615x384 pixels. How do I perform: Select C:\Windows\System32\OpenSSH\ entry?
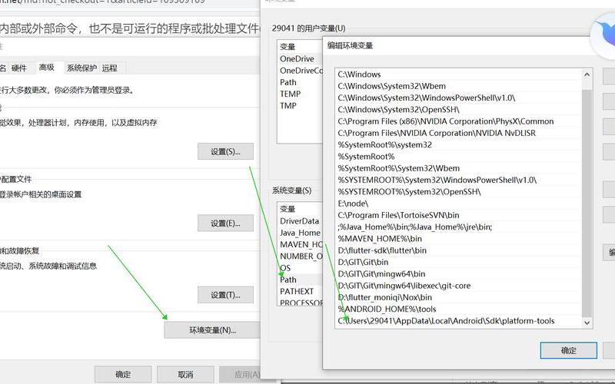[x=459, y=109]
